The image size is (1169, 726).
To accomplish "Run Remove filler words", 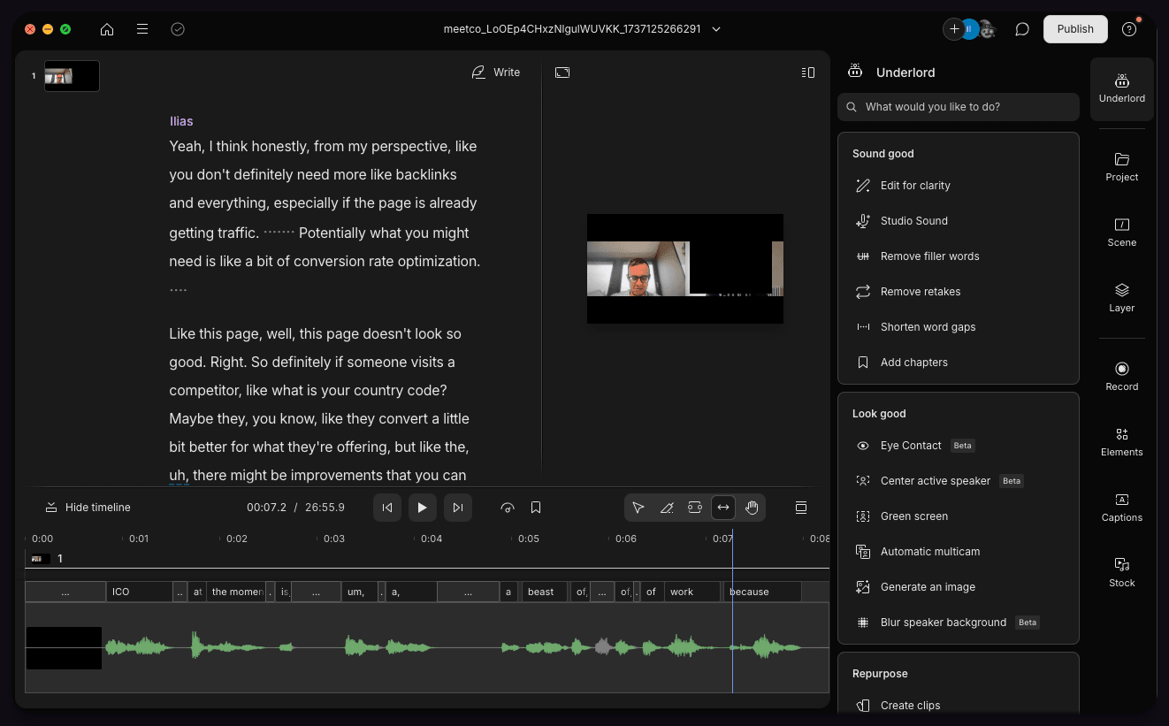I will point(929,256).
